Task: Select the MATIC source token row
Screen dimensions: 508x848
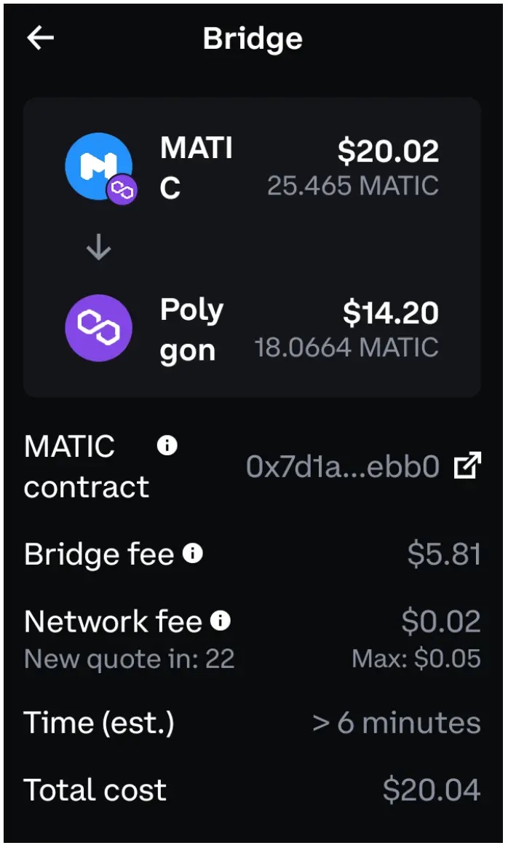Action: (252, 165)
